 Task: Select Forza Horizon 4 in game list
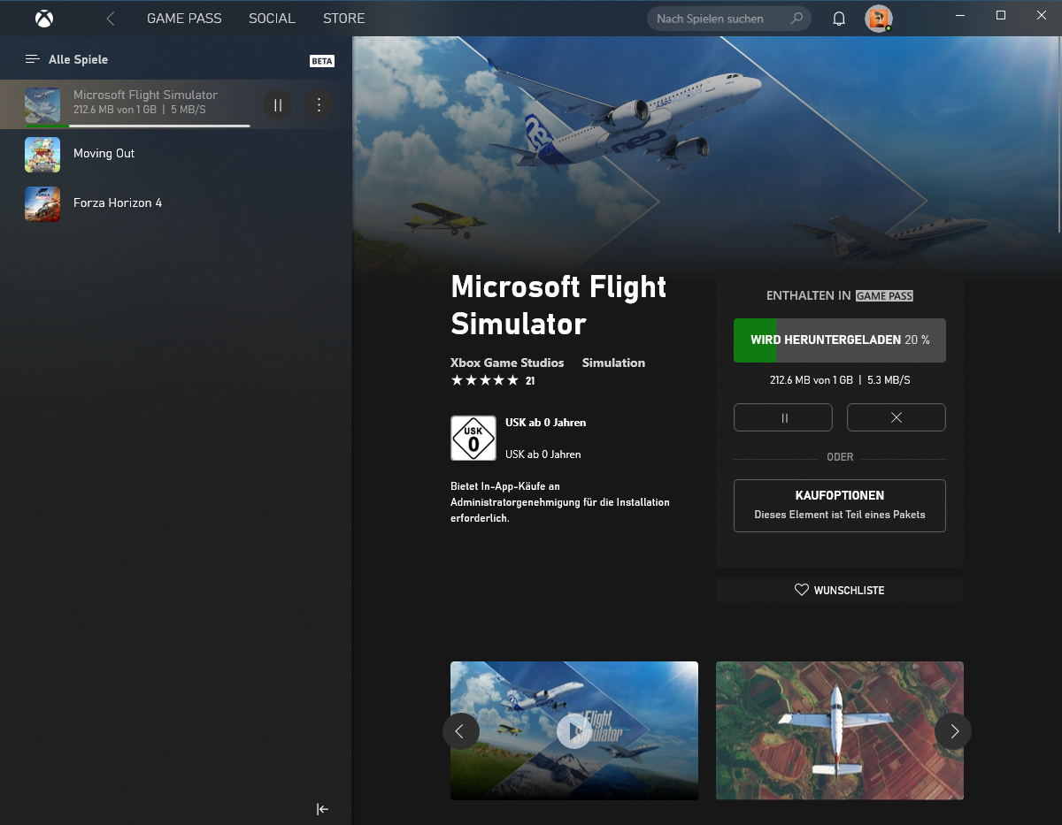tap(176, 203)
